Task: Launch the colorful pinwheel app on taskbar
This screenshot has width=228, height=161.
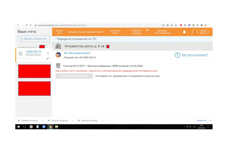Action: click(31, 127)
